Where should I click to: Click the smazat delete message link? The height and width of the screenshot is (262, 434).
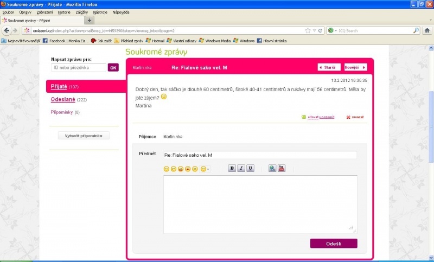357,117
